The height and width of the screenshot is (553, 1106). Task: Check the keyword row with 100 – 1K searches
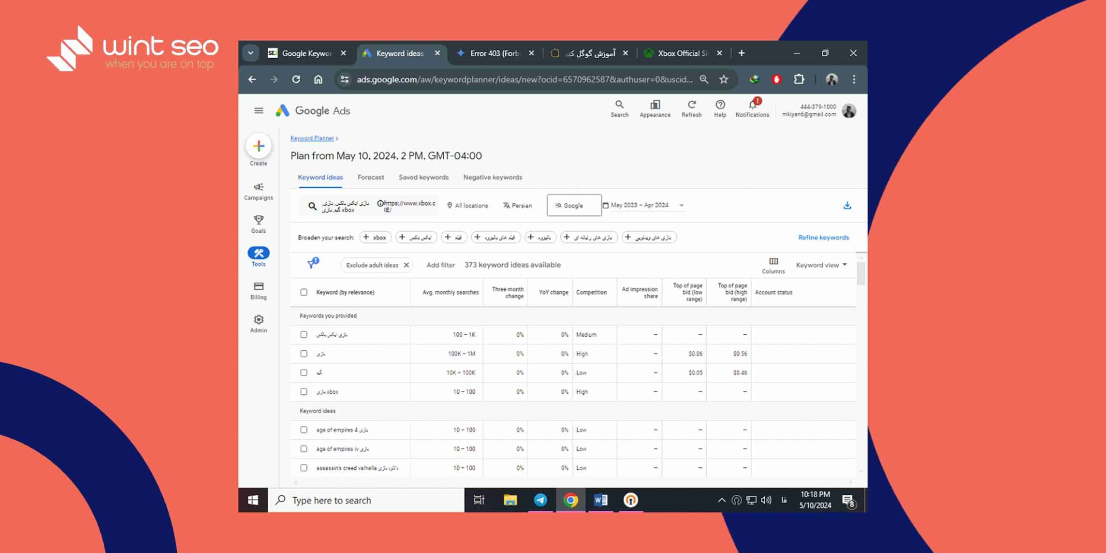point(304,335)
